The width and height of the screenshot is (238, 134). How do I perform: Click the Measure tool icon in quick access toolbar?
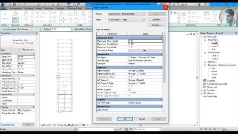38,4
